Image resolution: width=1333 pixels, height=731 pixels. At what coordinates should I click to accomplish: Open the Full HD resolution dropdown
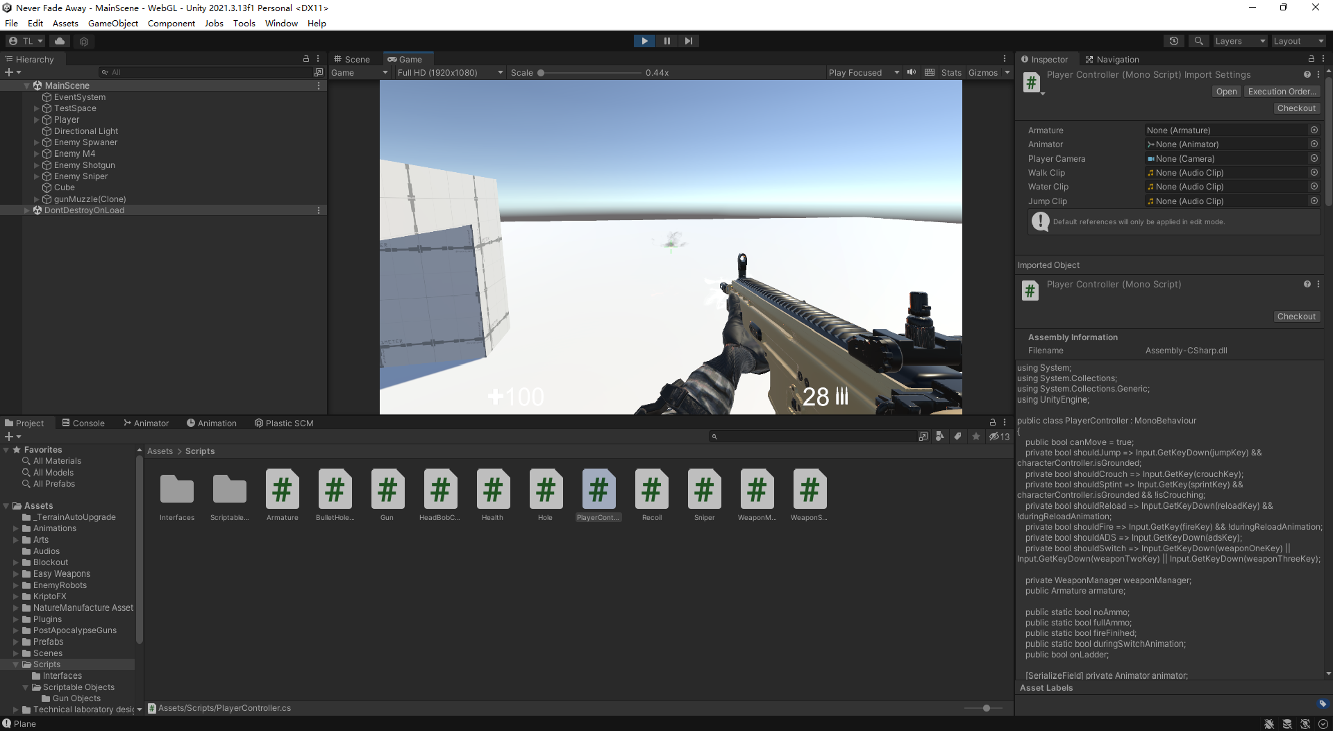pyautogui.click(x=449, y=72)
